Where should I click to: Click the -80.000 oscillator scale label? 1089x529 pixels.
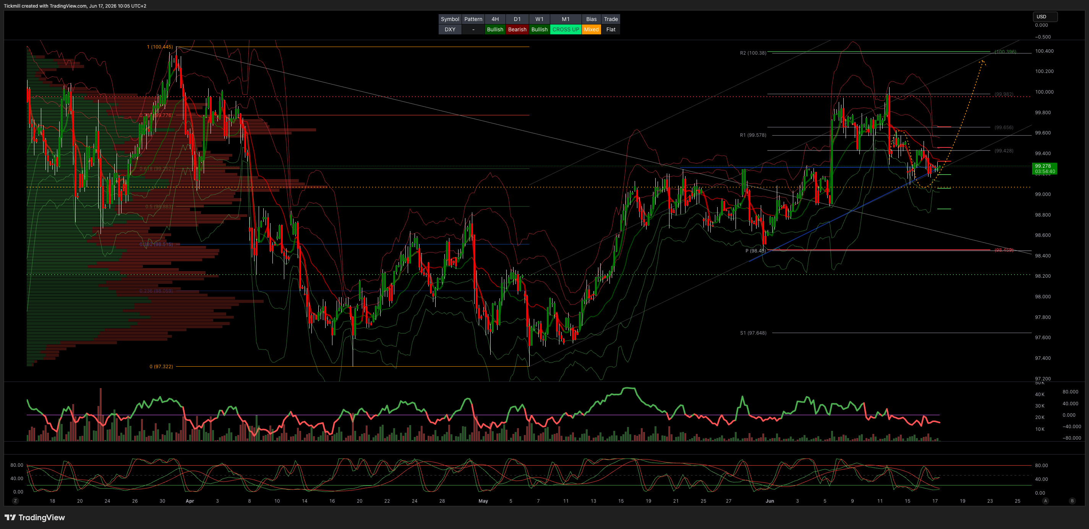tap(1072, 438)
